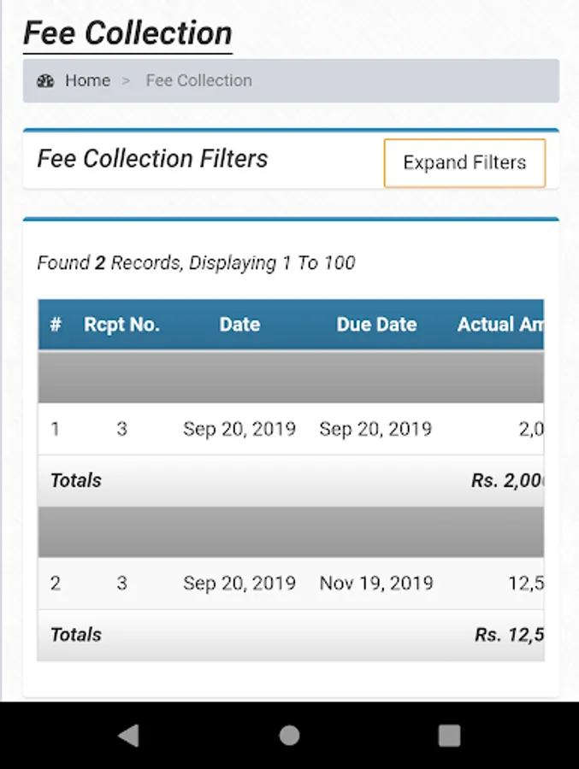Screen dimensions: 579x769
Task: Click the Fee Collection Filters heading
Action: [152, 159]
